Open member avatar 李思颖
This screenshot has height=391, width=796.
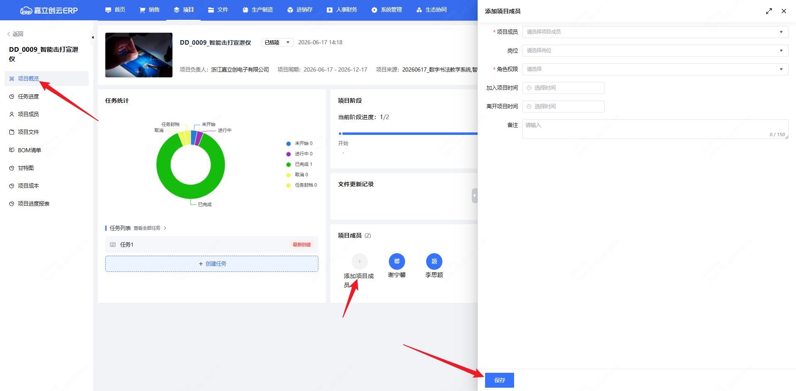(x=434, y=261)
